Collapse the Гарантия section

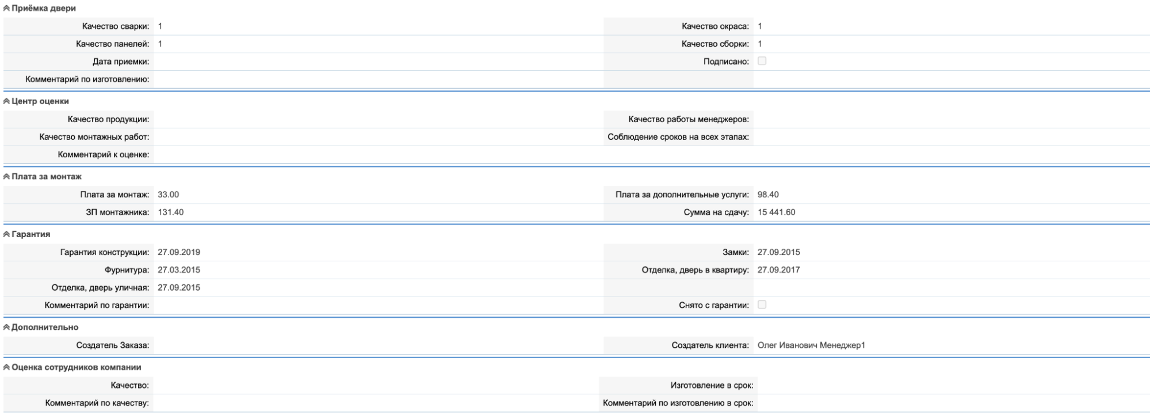pyautogui.click(x=6, y=234)
